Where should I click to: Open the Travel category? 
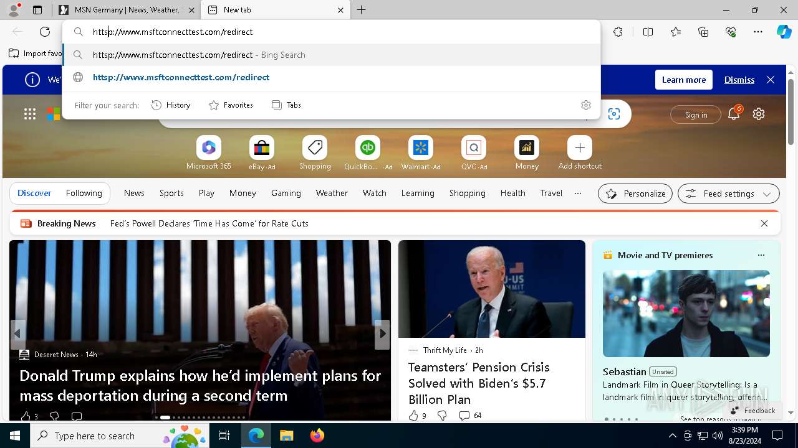551,194
